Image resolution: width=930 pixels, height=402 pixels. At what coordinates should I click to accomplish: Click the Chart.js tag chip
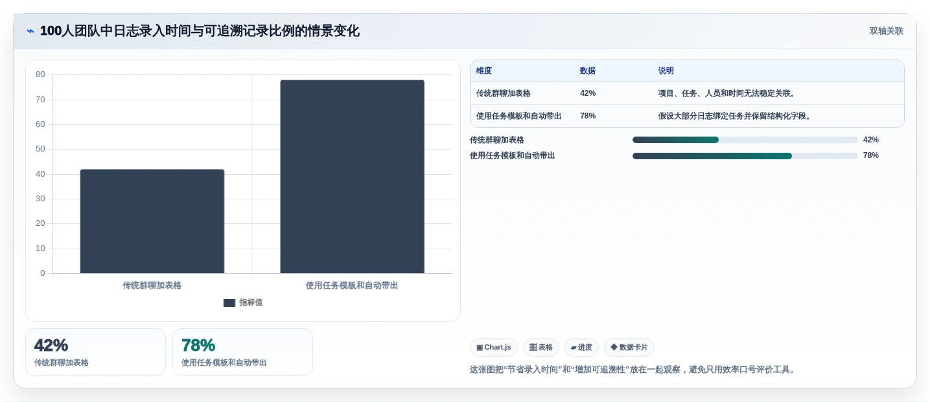(x=494, y=348)
